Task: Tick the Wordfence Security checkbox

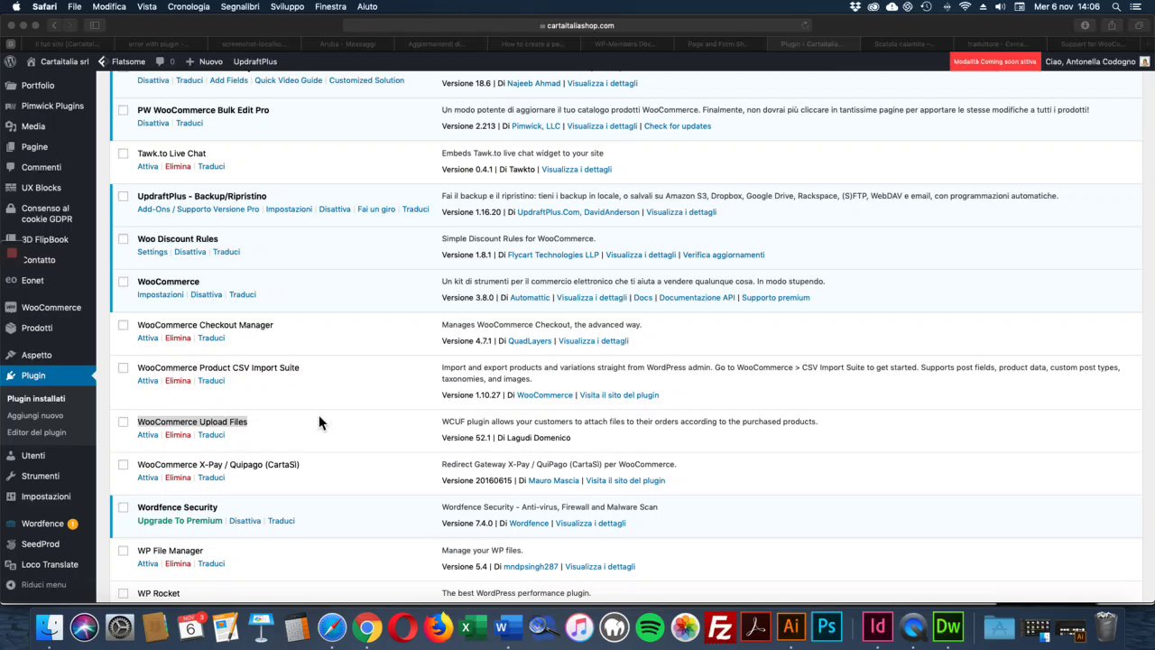Action: click(123, 507)
